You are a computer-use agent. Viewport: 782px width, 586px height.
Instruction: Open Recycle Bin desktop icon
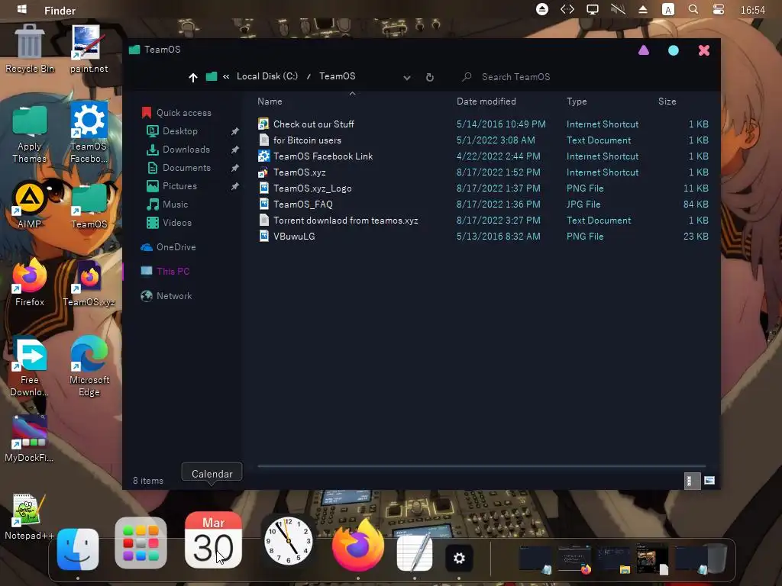pos(30,48)
